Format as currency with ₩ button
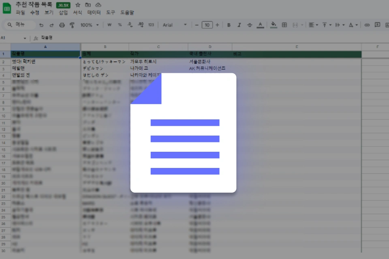This screenshot has height=259, width=389. pos(109,25)
